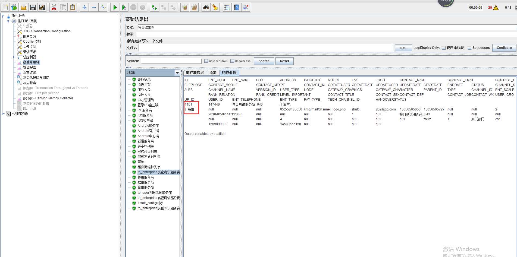Start the test with green play icon

click(115, 7)
